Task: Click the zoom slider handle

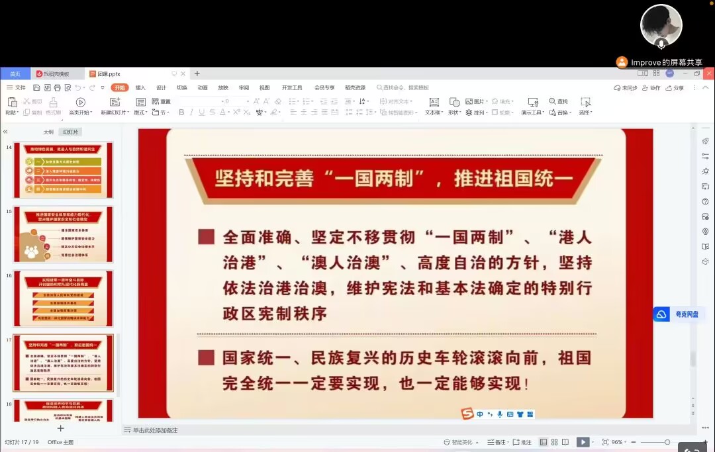Action: pos(667,442)
